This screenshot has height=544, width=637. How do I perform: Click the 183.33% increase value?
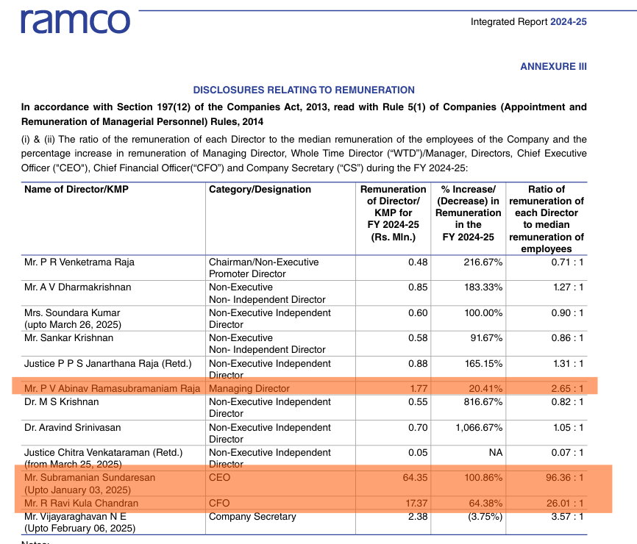pos(483,287)
